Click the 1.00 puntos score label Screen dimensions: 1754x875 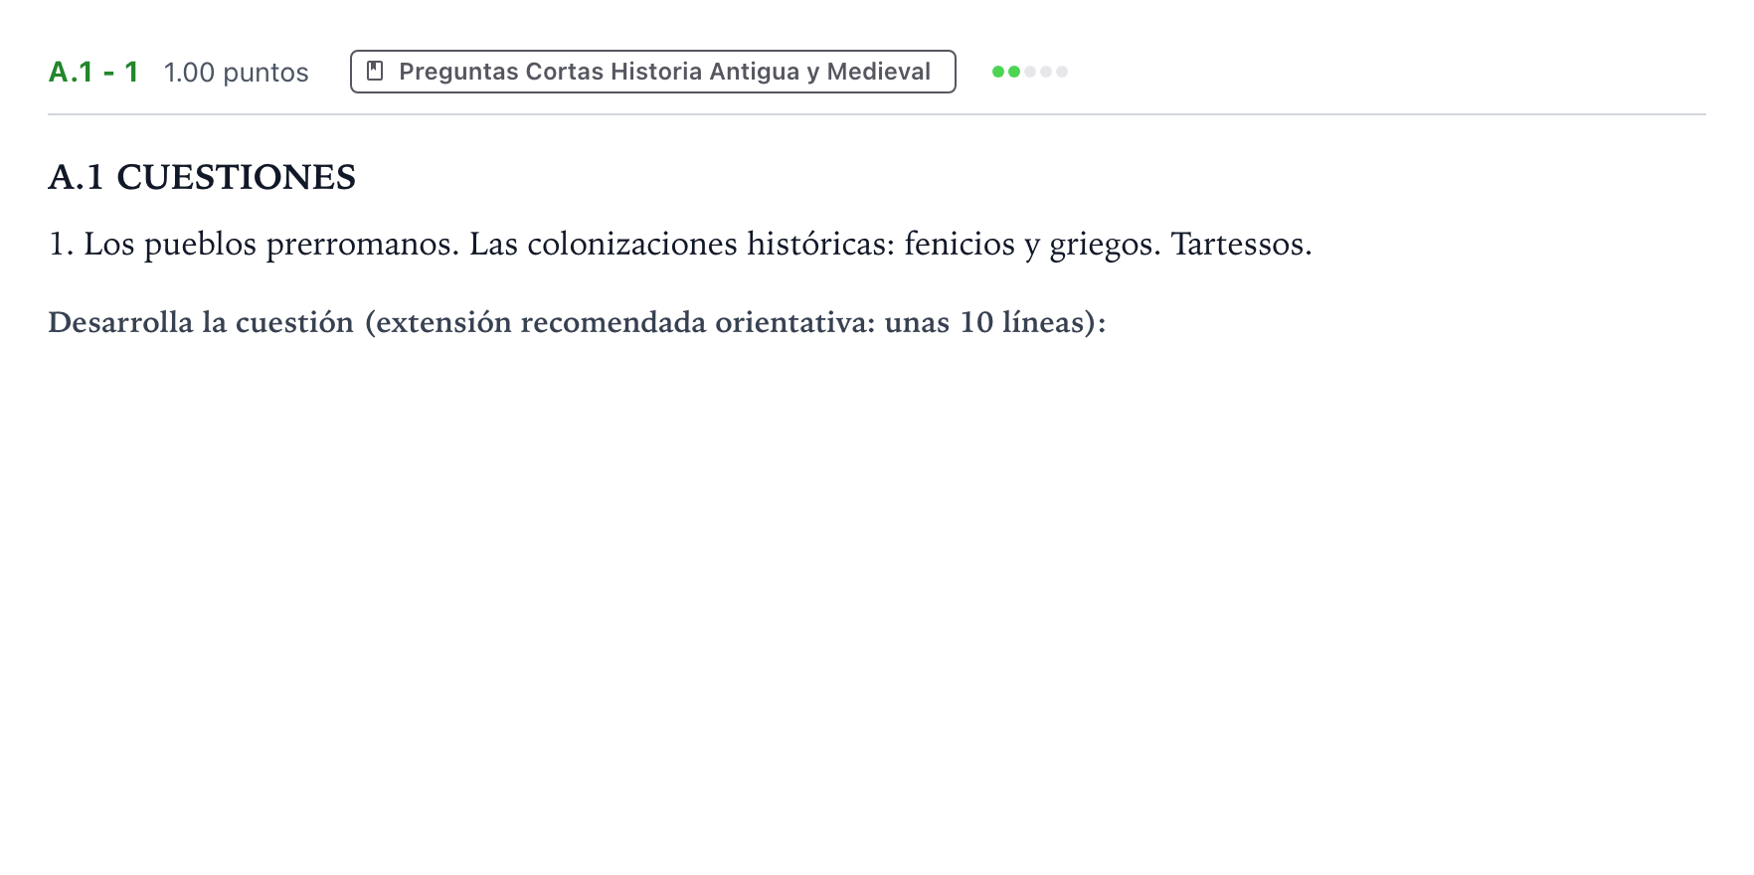click(236, 73)
